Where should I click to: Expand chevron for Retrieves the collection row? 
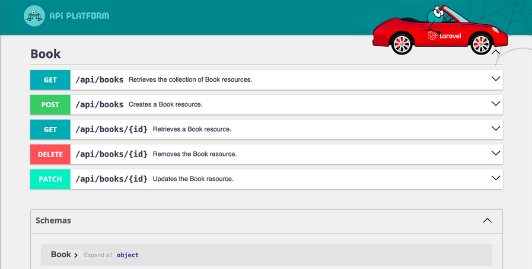click(496, 79)
